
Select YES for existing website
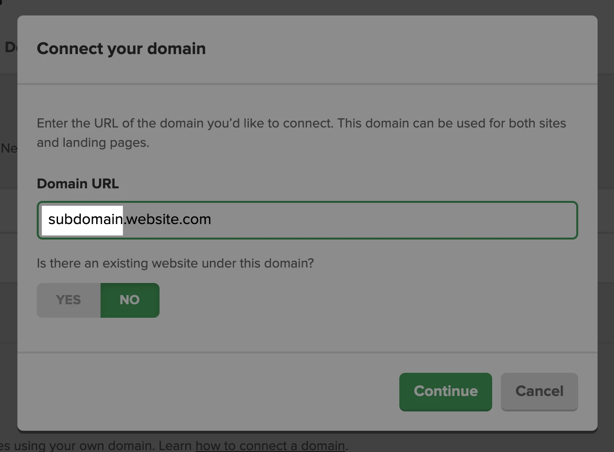(69, 300)
